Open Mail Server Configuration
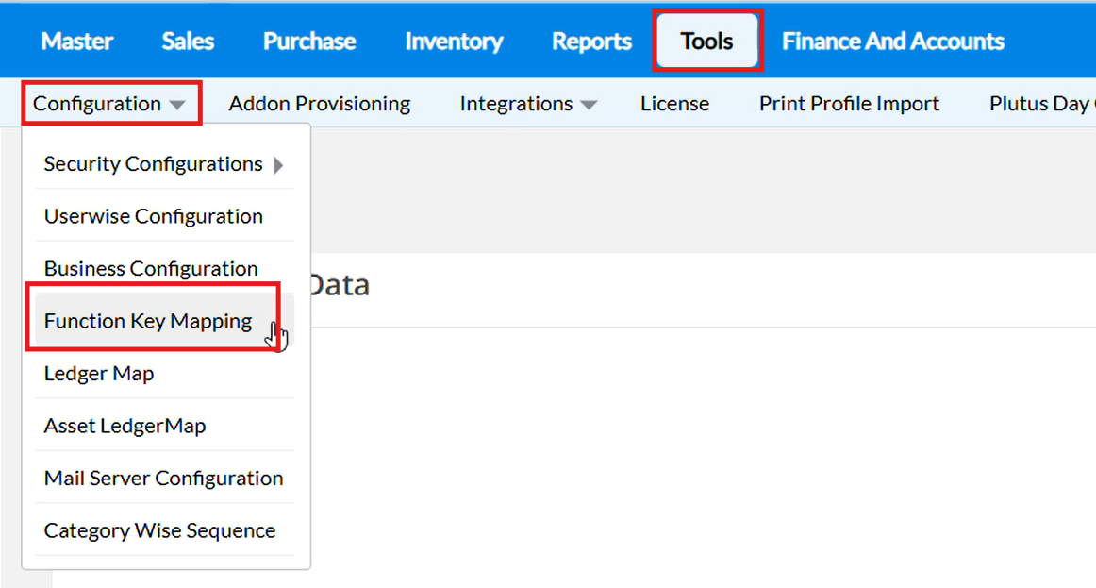This screenshot has height=588, width=1096. point(163,478)
